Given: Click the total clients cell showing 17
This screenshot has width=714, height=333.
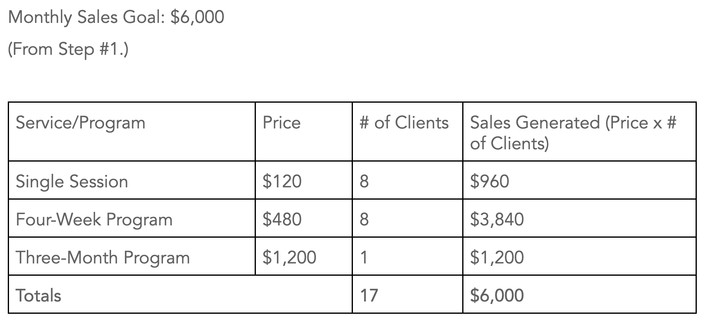Looking at the screenshot, I should 407,295.
